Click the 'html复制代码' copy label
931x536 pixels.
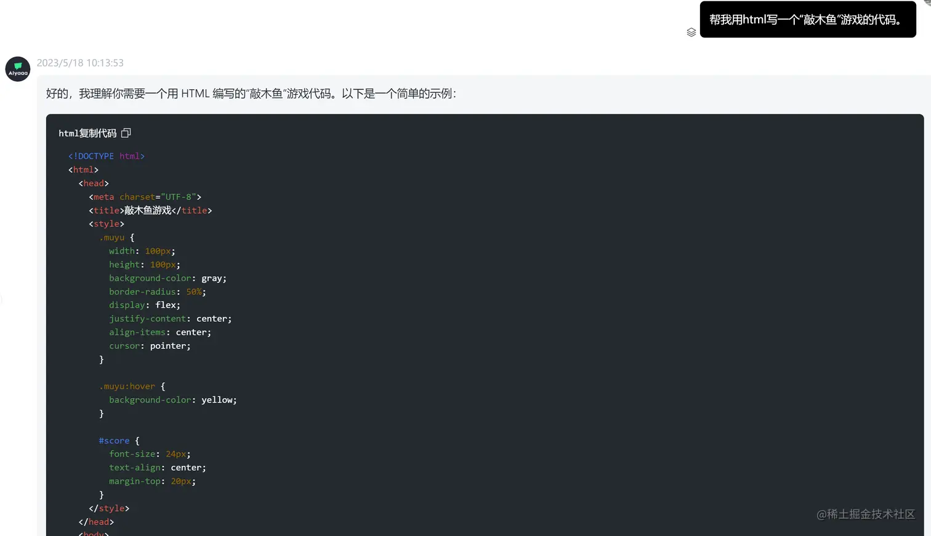pos(87,133)
